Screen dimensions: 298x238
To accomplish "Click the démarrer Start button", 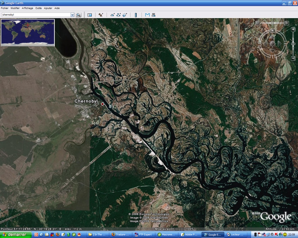I will tap(16, 235).
